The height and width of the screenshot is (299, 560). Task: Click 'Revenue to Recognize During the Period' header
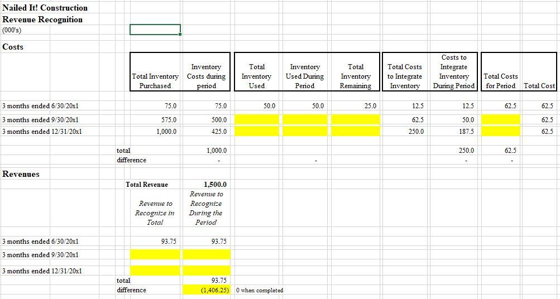tap(206, 209)
